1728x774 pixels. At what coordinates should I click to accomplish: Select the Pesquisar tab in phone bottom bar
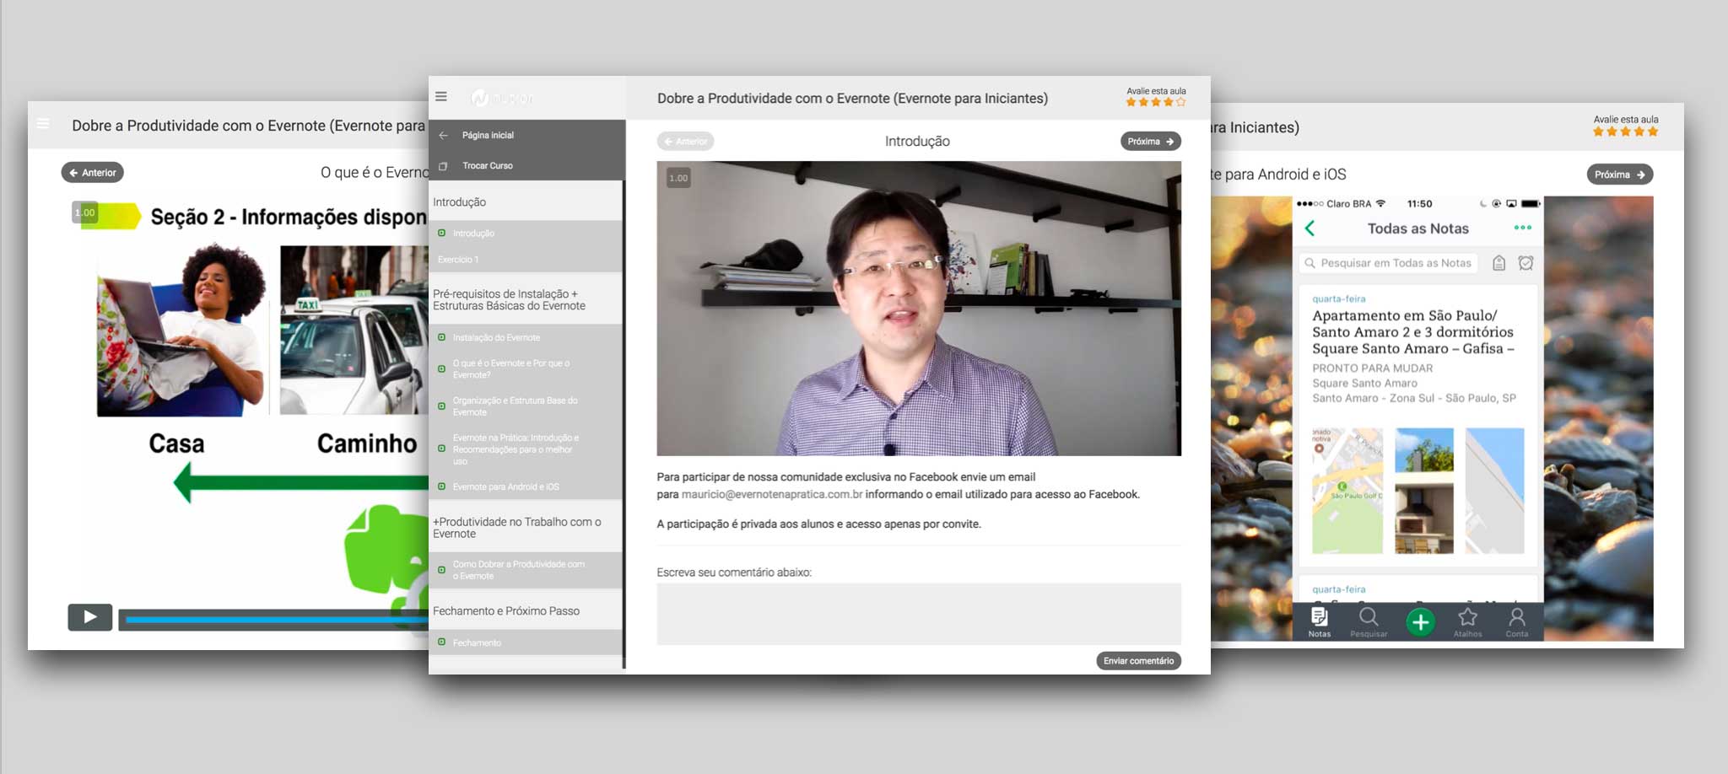point(1369,622)
